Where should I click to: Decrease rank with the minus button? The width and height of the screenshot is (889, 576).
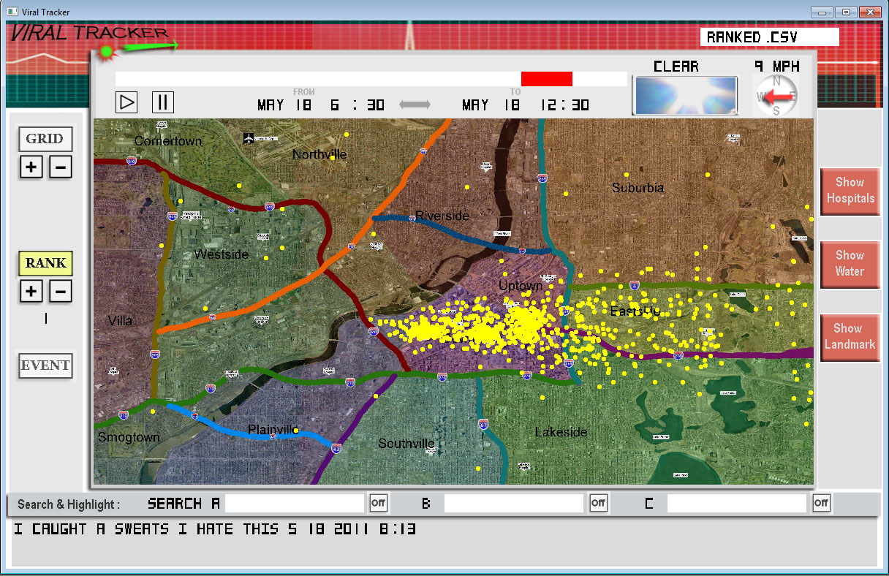(60, 292)
